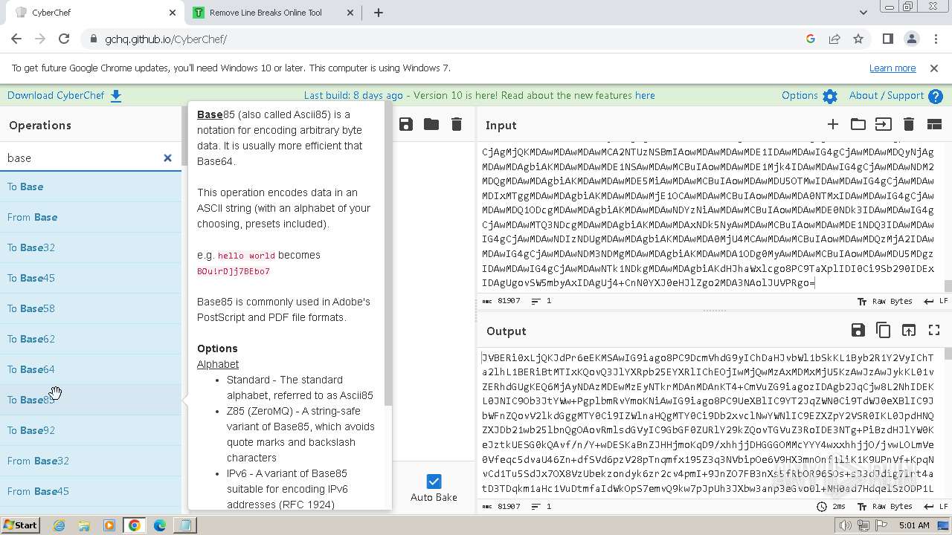Select To Base85 operation
This screenshot has height=535, width=952.
point(91,400)
